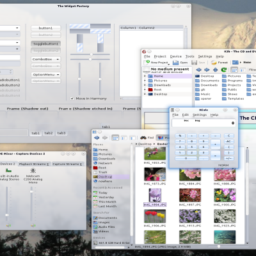The image size is (256, 256).
Task: Switch K3b browser to details view
Action: click(243, 70)
